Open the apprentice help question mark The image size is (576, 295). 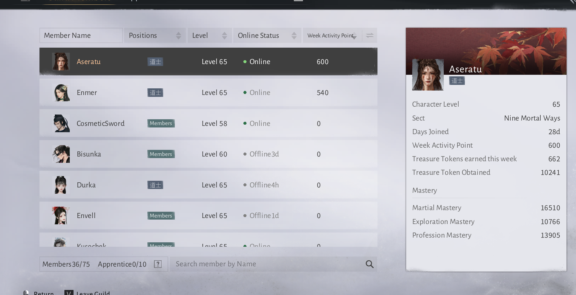tap(158, 264)
